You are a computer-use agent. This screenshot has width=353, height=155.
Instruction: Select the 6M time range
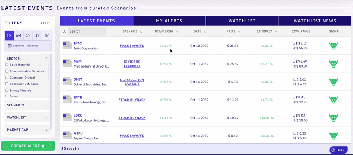19,35
